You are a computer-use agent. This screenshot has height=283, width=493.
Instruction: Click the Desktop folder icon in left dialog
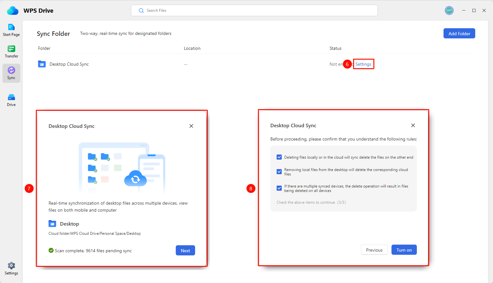click(52, 224)
